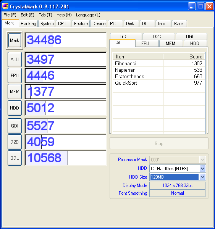Open the ALU results tab

(x=122, y=43)
